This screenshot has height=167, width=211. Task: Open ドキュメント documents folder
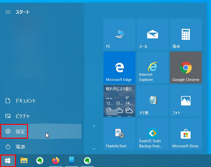(41, 101)
